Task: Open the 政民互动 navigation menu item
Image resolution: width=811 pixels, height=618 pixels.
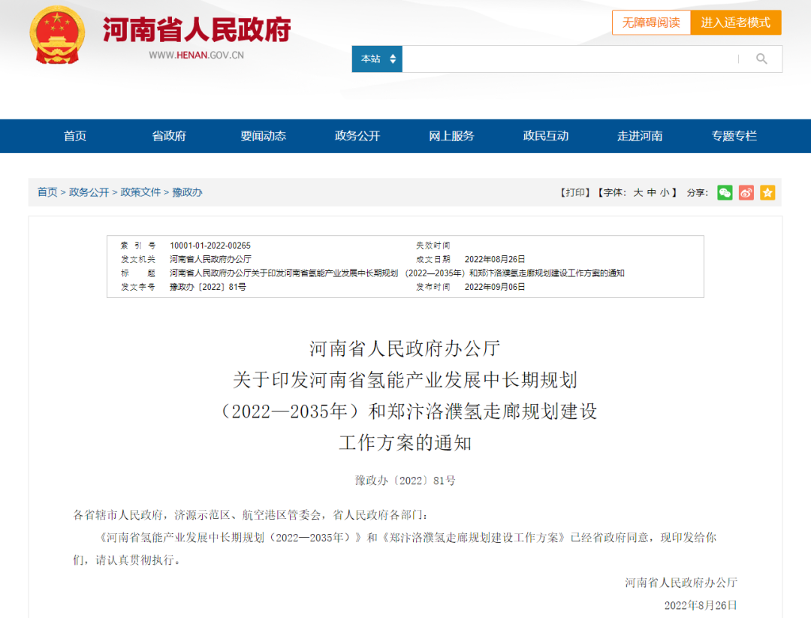Action: tap(546, 136)
